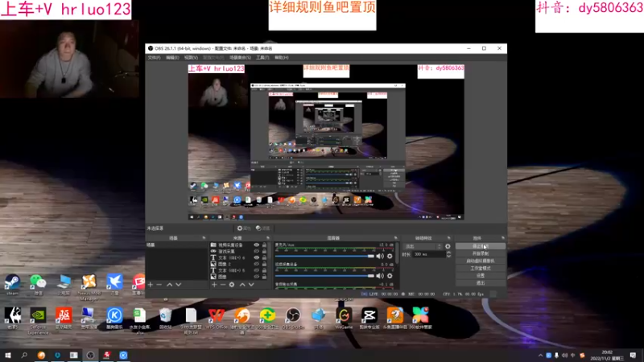Mute the 视频采集设备 mixer channel
Viewport: 644px width, 362px height.
click(x=380, y=276)
